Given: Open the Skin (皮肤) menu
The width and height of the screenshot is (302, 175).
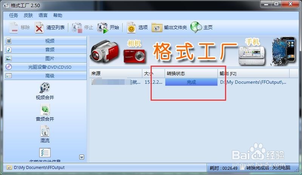Looking at the screenshot, I should pos(28,15).
